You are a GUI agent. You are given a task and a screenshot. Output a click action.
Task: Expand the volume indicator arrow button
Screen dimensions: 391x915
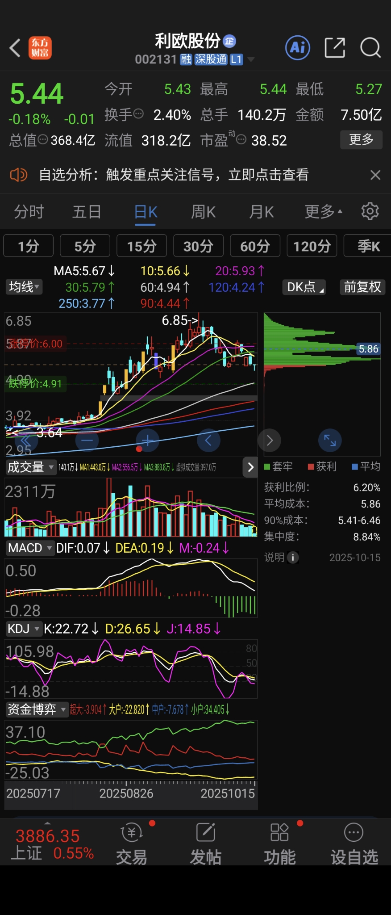pyautogui.click(x=250, y=467)
